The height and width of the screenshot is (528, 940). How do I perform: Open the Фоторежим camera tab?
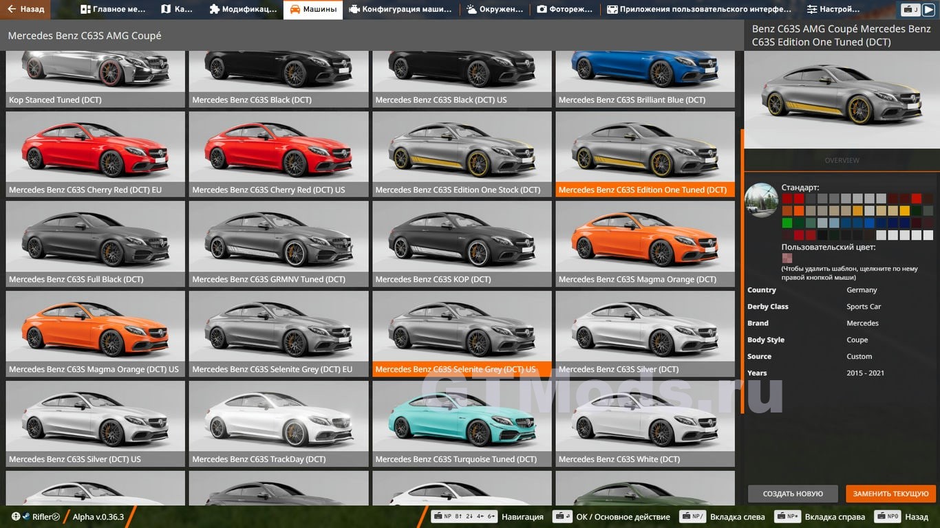[566, 10]
